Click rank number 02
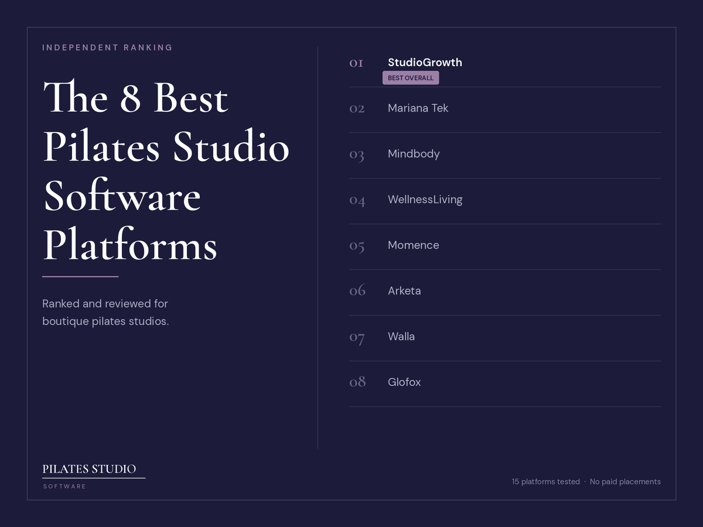The width and height of the screenshot is (703, 527). [x=357, y=108]
